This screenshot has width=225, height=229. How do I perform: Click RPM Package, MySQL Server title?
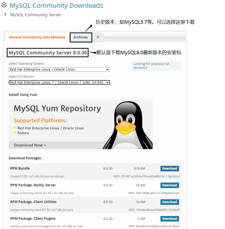pos(33,185)
